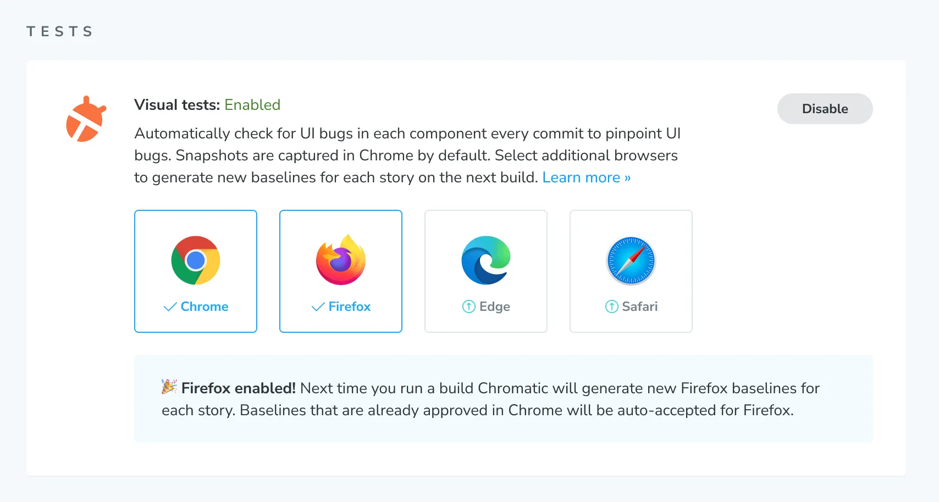The width and height of the screenshot is (939, 502).
Task: Open the Learn more link
Action: click(586, 177)
